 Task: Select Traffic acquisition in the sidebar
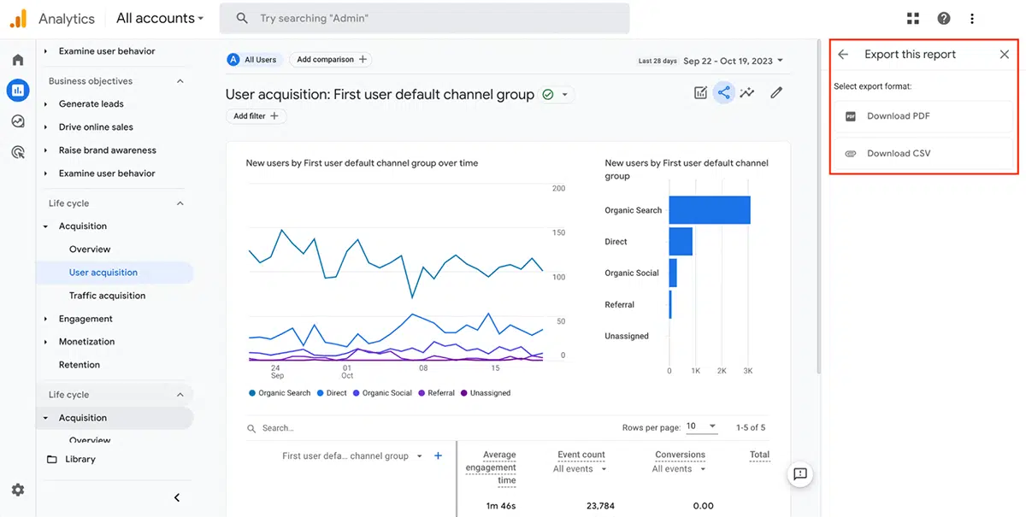click(x=107, y=296)
